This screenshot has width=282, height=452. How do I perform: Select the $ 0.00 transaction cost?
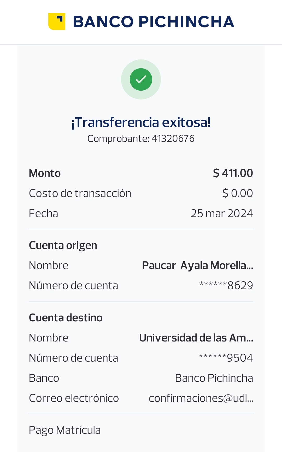coord(237,193)
